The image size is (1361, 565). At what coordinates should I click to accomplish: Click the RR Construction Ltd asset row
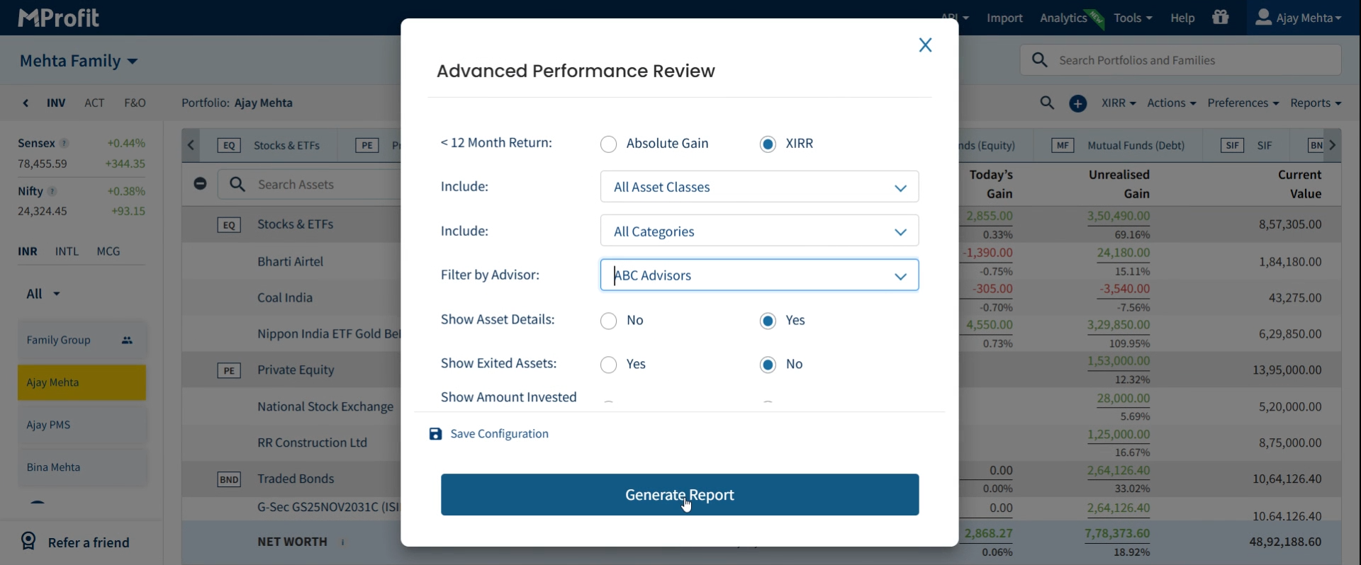click(313, 443)
